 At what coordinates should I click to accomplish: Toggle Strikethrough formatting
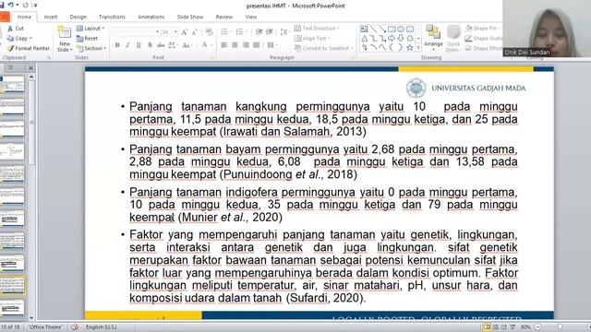(161, 45)
